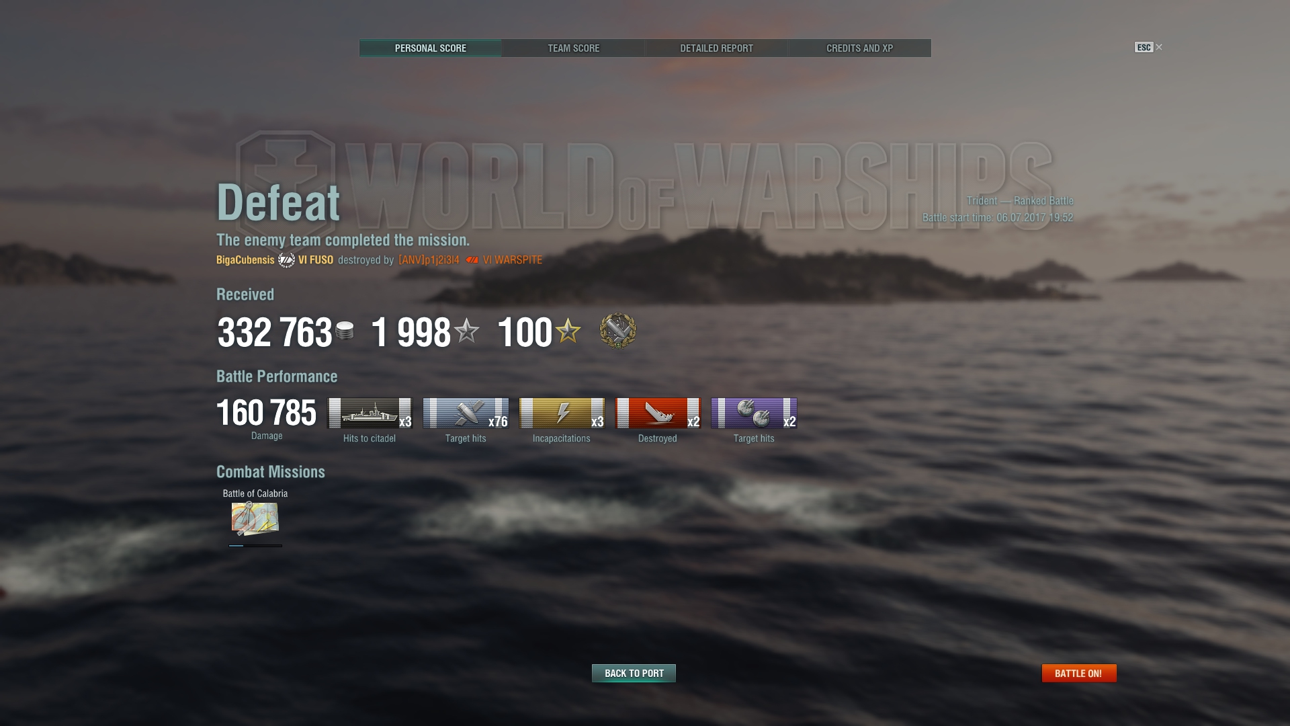The height and width of the screenshot is (726, 1290).
Task: Open the Battle of Calabria mission thumbnail
Action: coord(255,518)
